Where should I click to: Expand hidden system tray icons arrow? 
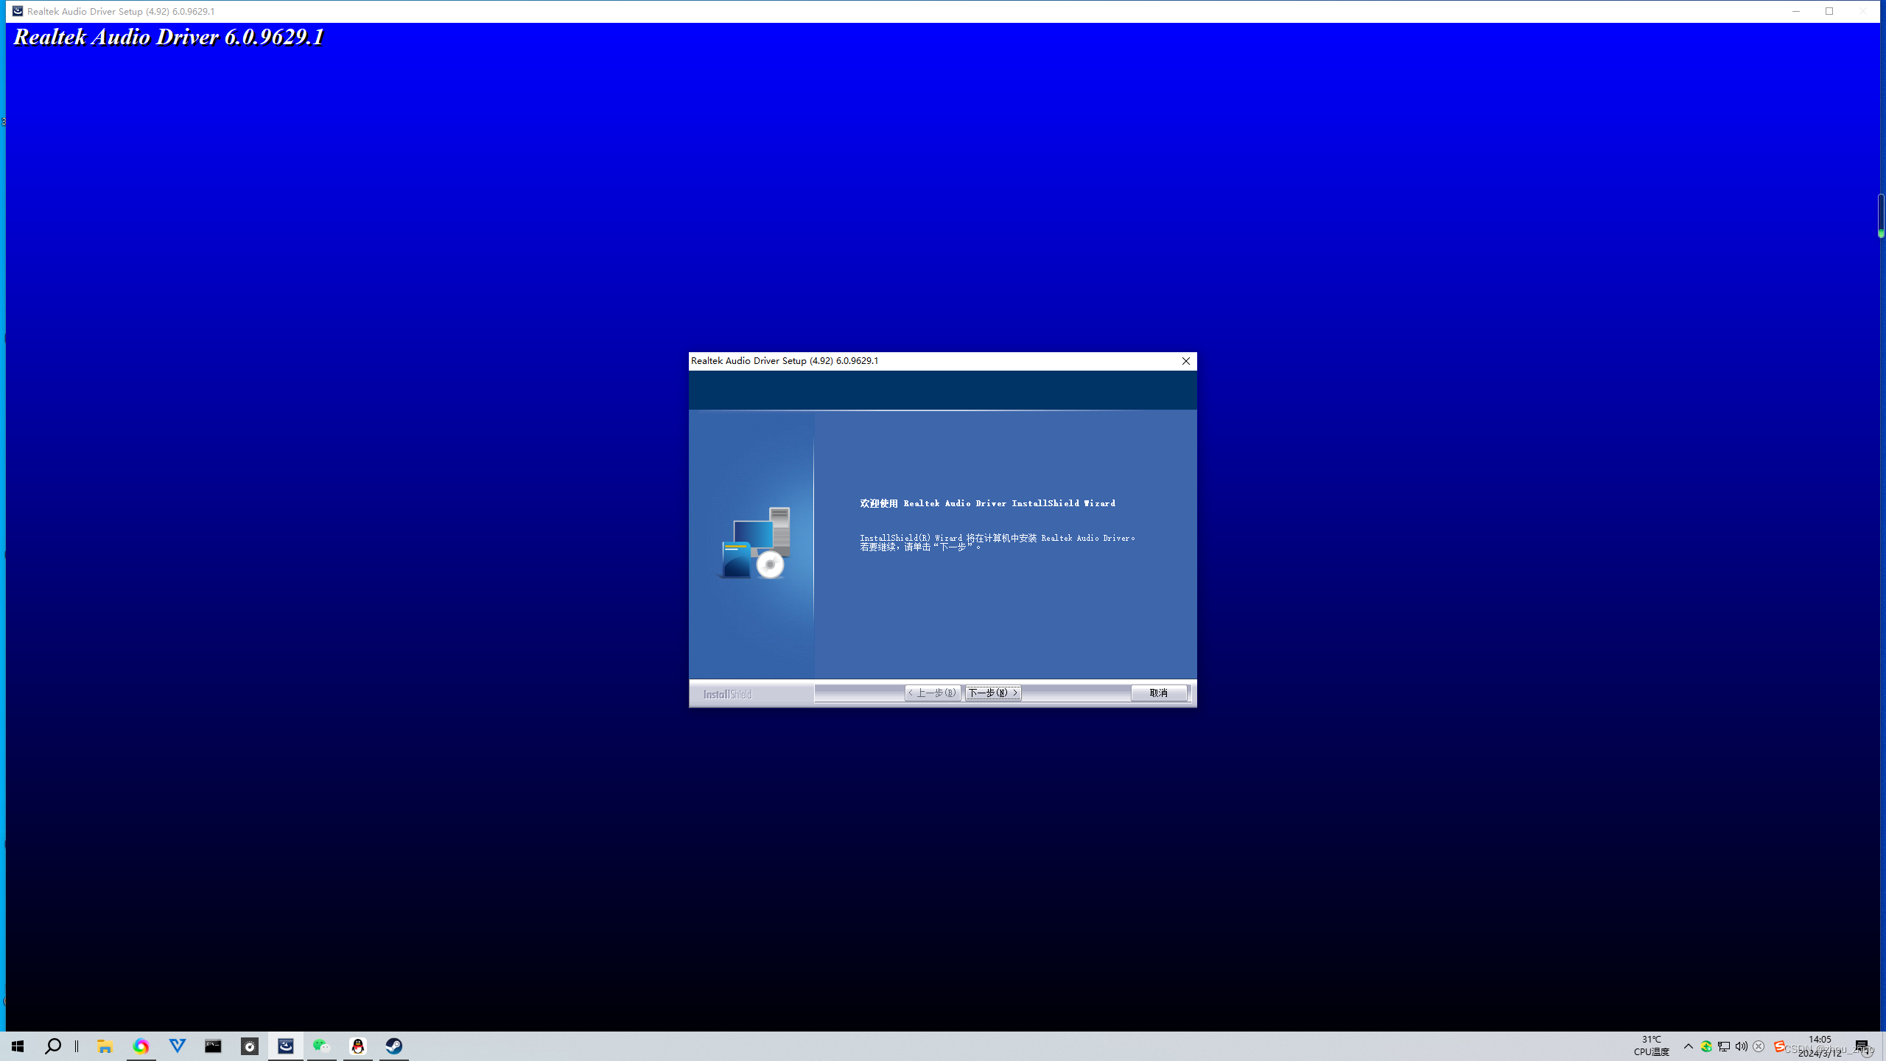click(1688, 1046)
